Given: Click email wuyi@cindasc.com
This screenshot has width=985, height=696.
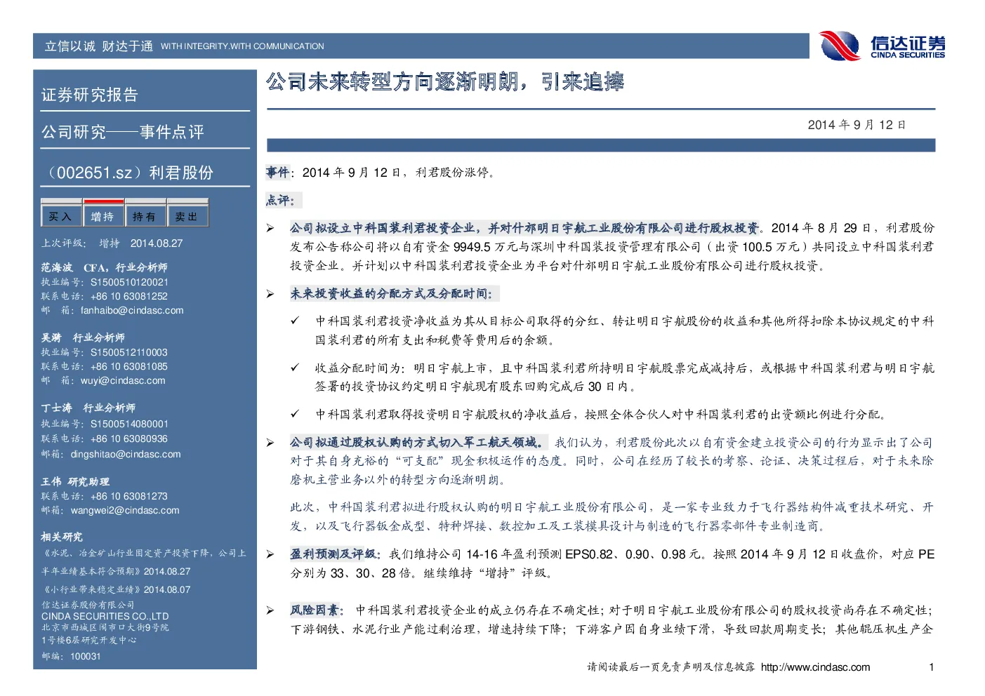Looking at the screenshot, I should point(123,380).
